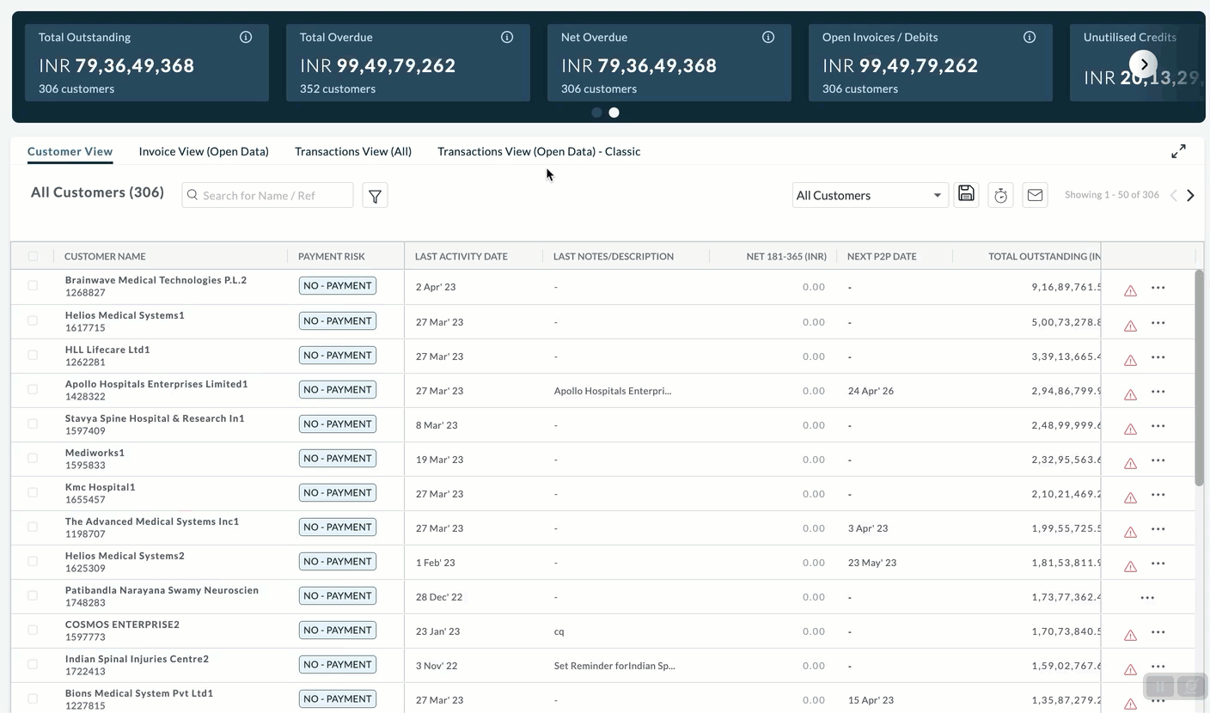Open more options for Helios Medical Systems1 row
The width and height of the screenshot is (1210, 713).
1158,322
